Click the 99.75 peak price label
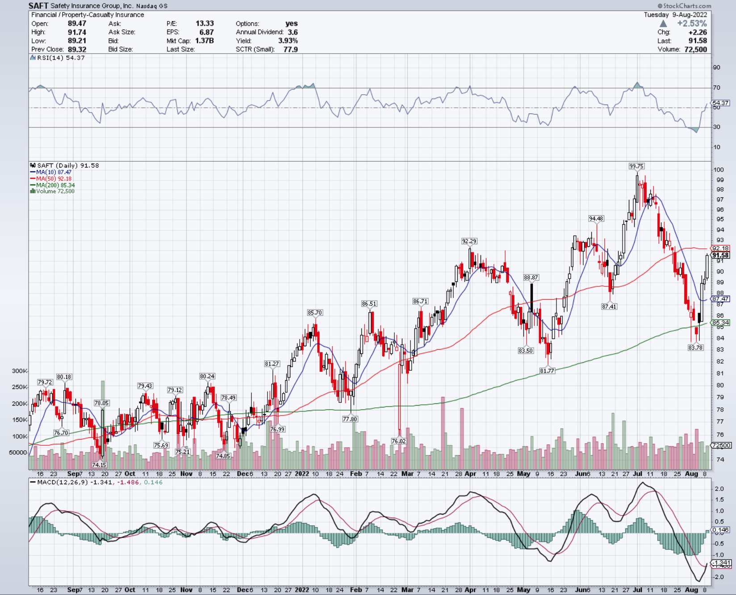This screenshot has width=736, height=595. [x=636, y=166]
